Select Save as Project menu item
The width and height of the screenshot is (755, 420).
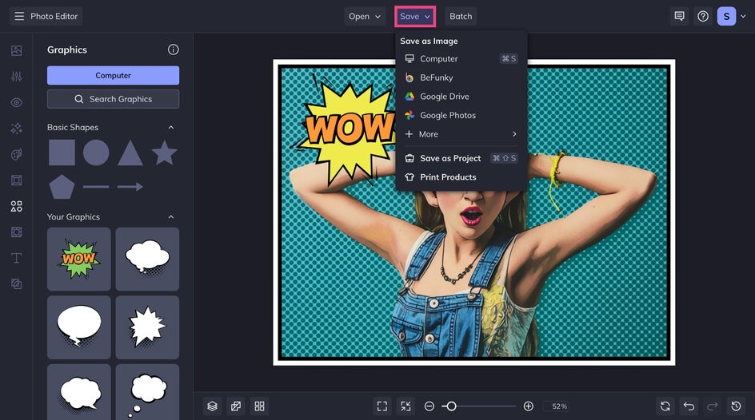(x=450, y=158)
